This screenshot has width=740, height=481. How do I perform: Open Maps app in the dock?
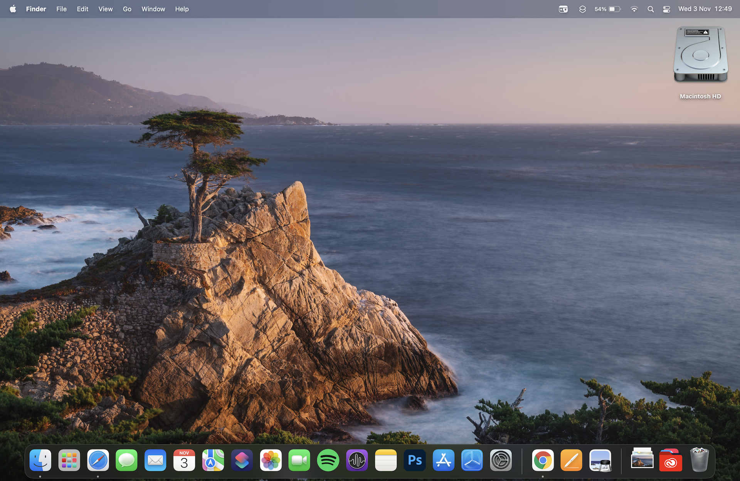213,460
